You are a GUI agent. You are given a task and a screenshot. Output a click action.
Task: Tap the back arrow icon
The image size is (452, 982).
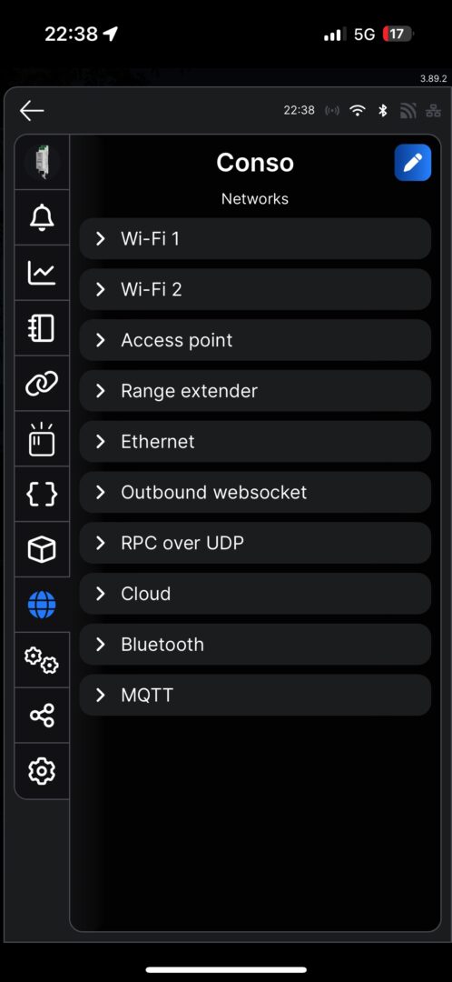click(x=31, y=112)
